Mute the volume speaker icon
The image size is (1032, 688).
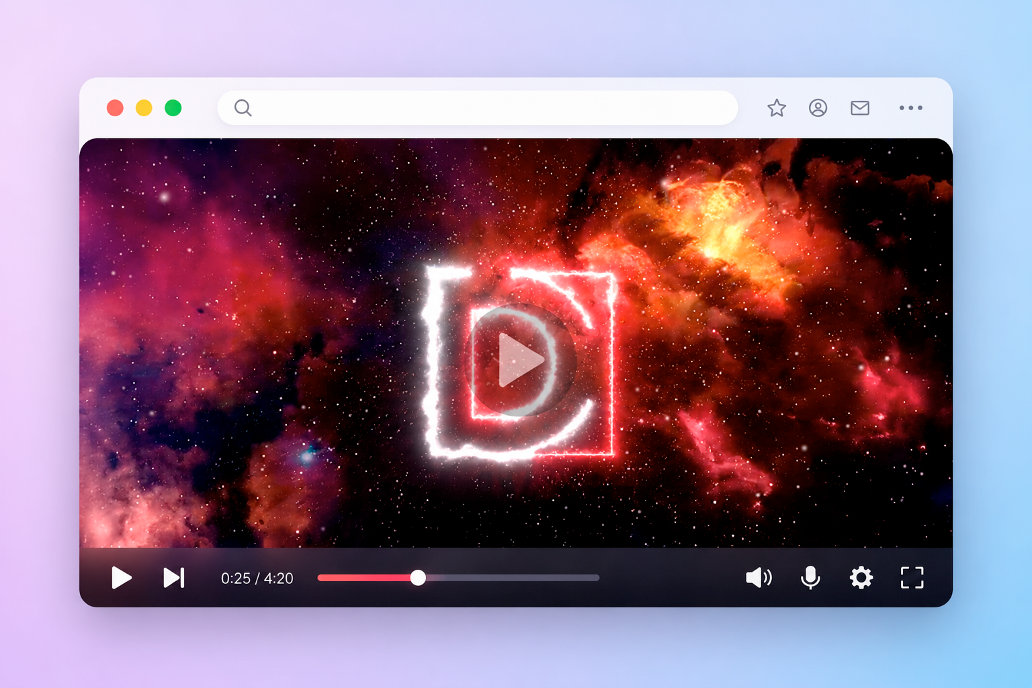coord(759,578)
